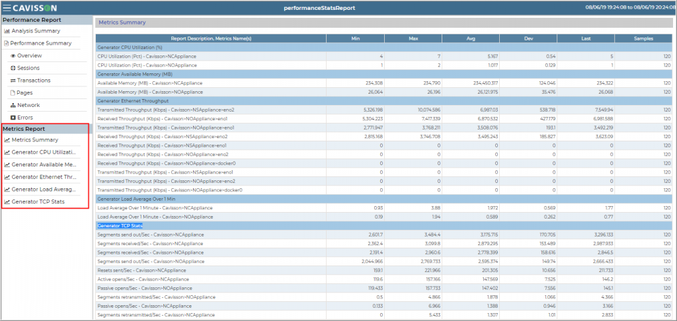The image size is (677, 321).
Task: Click the Metrics Summary line chart icon
Action: click(7, 140)
